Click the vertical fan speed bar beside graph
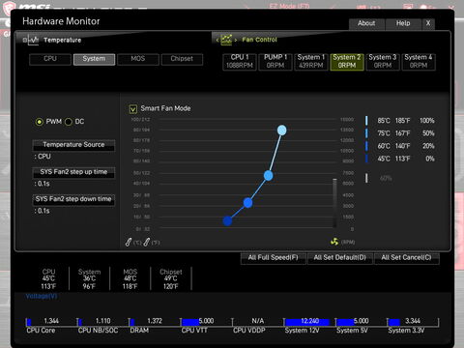Viewport: 464px width, 348px height. pos(335,203)
